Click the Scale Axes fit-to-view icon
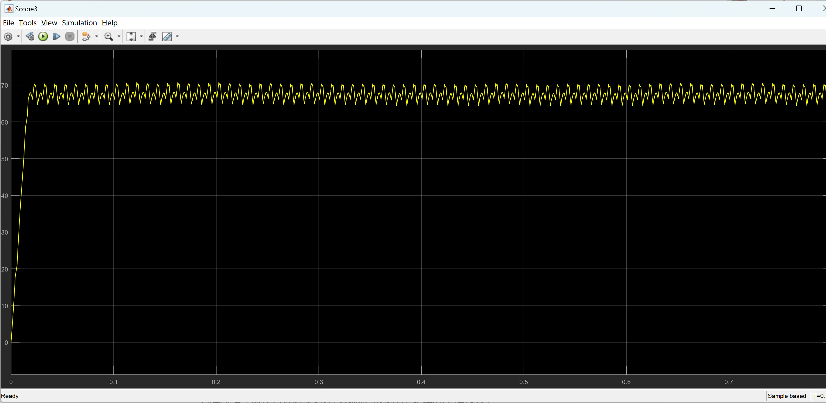This screenshot has height=403, width=826. 131,36
